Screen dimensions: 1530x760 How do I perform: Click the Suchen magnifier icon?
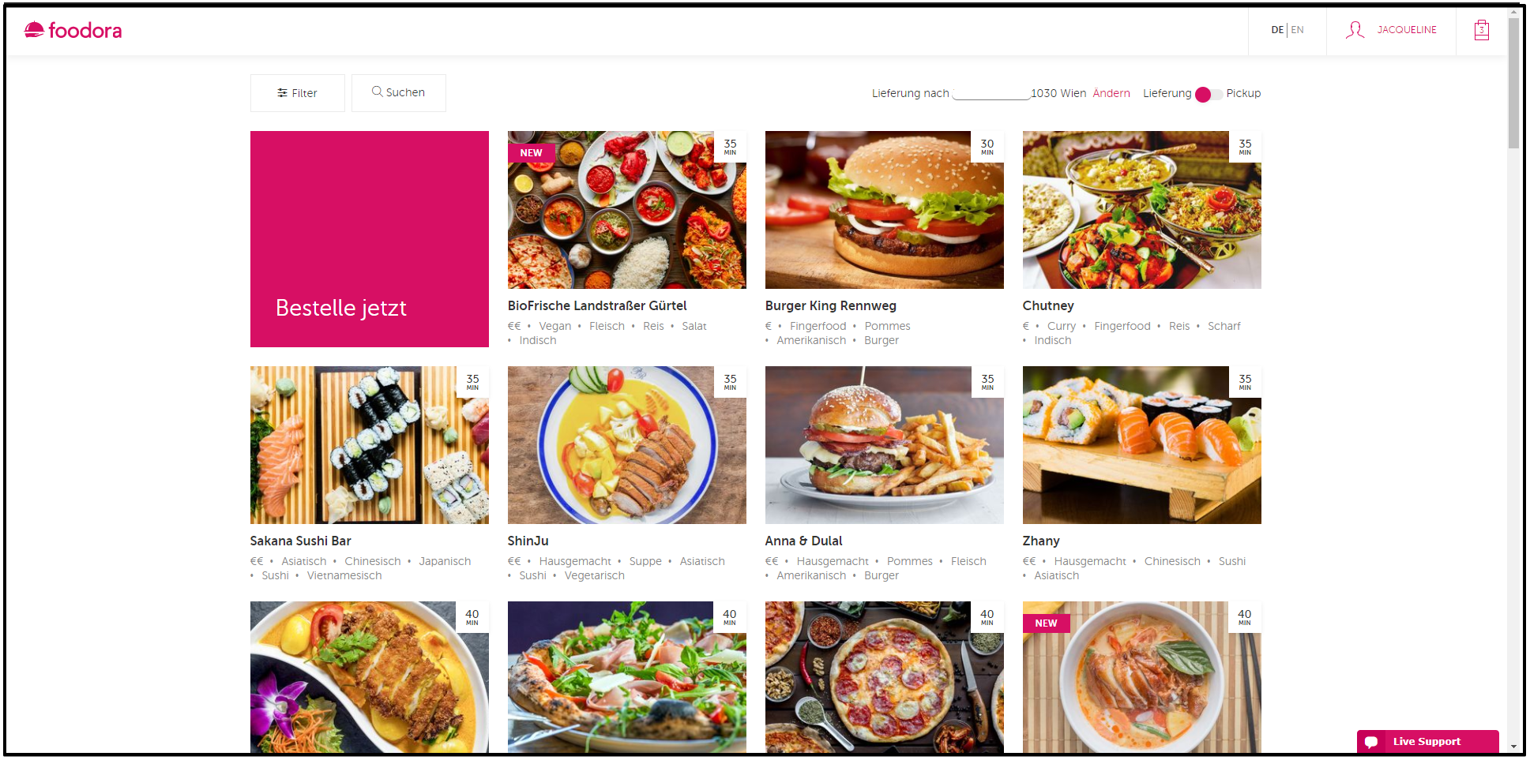(377, 92)
